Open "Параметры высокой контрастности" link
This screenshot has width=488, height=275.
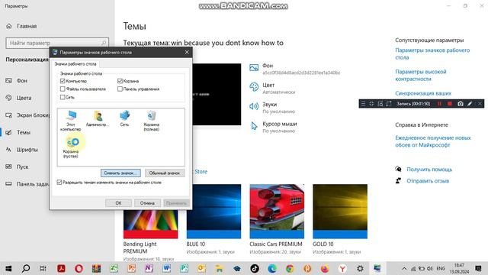click(420, 75)
